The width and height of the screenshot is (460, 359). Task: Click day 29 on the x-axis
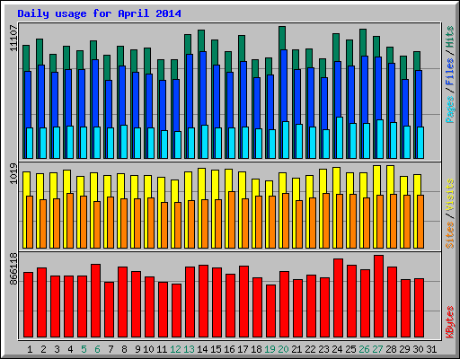click(404, 349)
